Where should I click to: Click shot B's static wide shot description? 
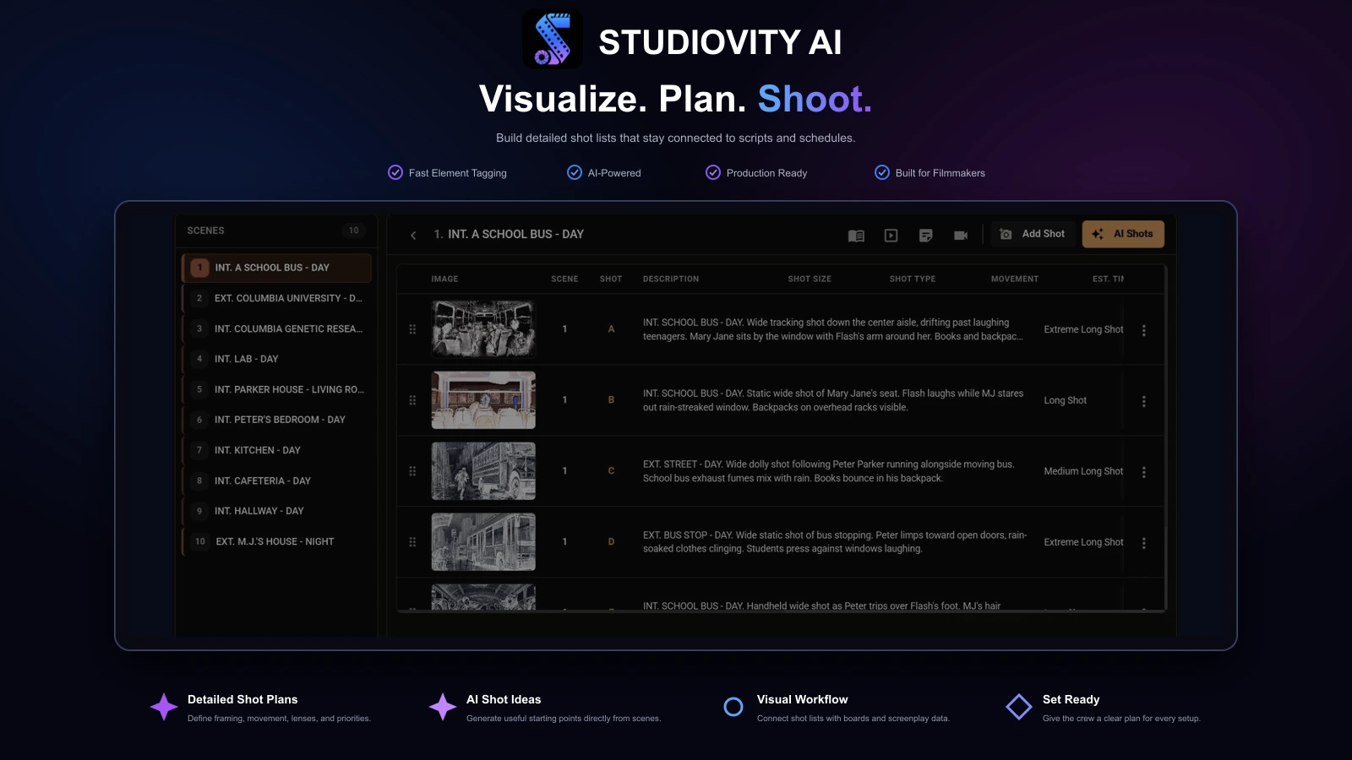tap(833, 400)
